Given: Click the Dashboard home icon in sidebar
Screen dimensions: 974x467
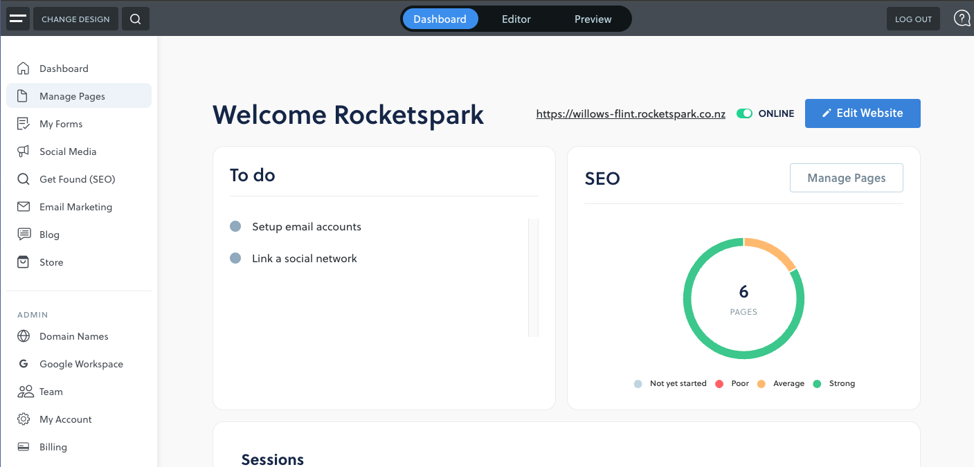Looking at the screenshot, I should [24, 68].
